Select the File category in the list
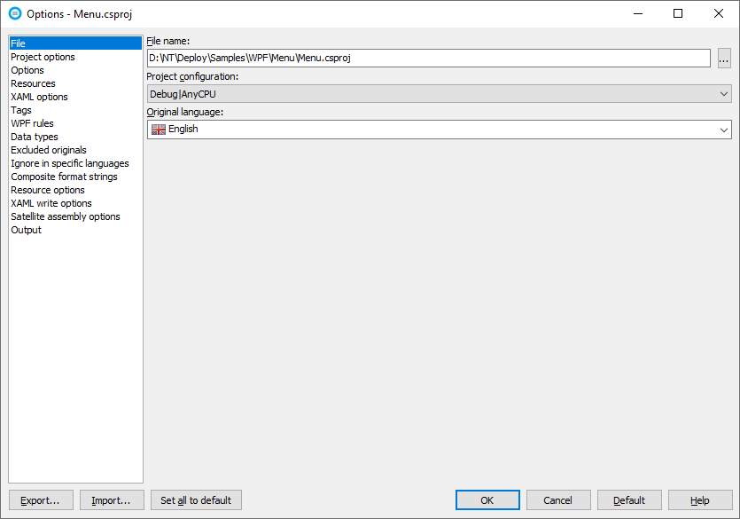This screenshot has height=519, width=740. click(x=75, y=43)
